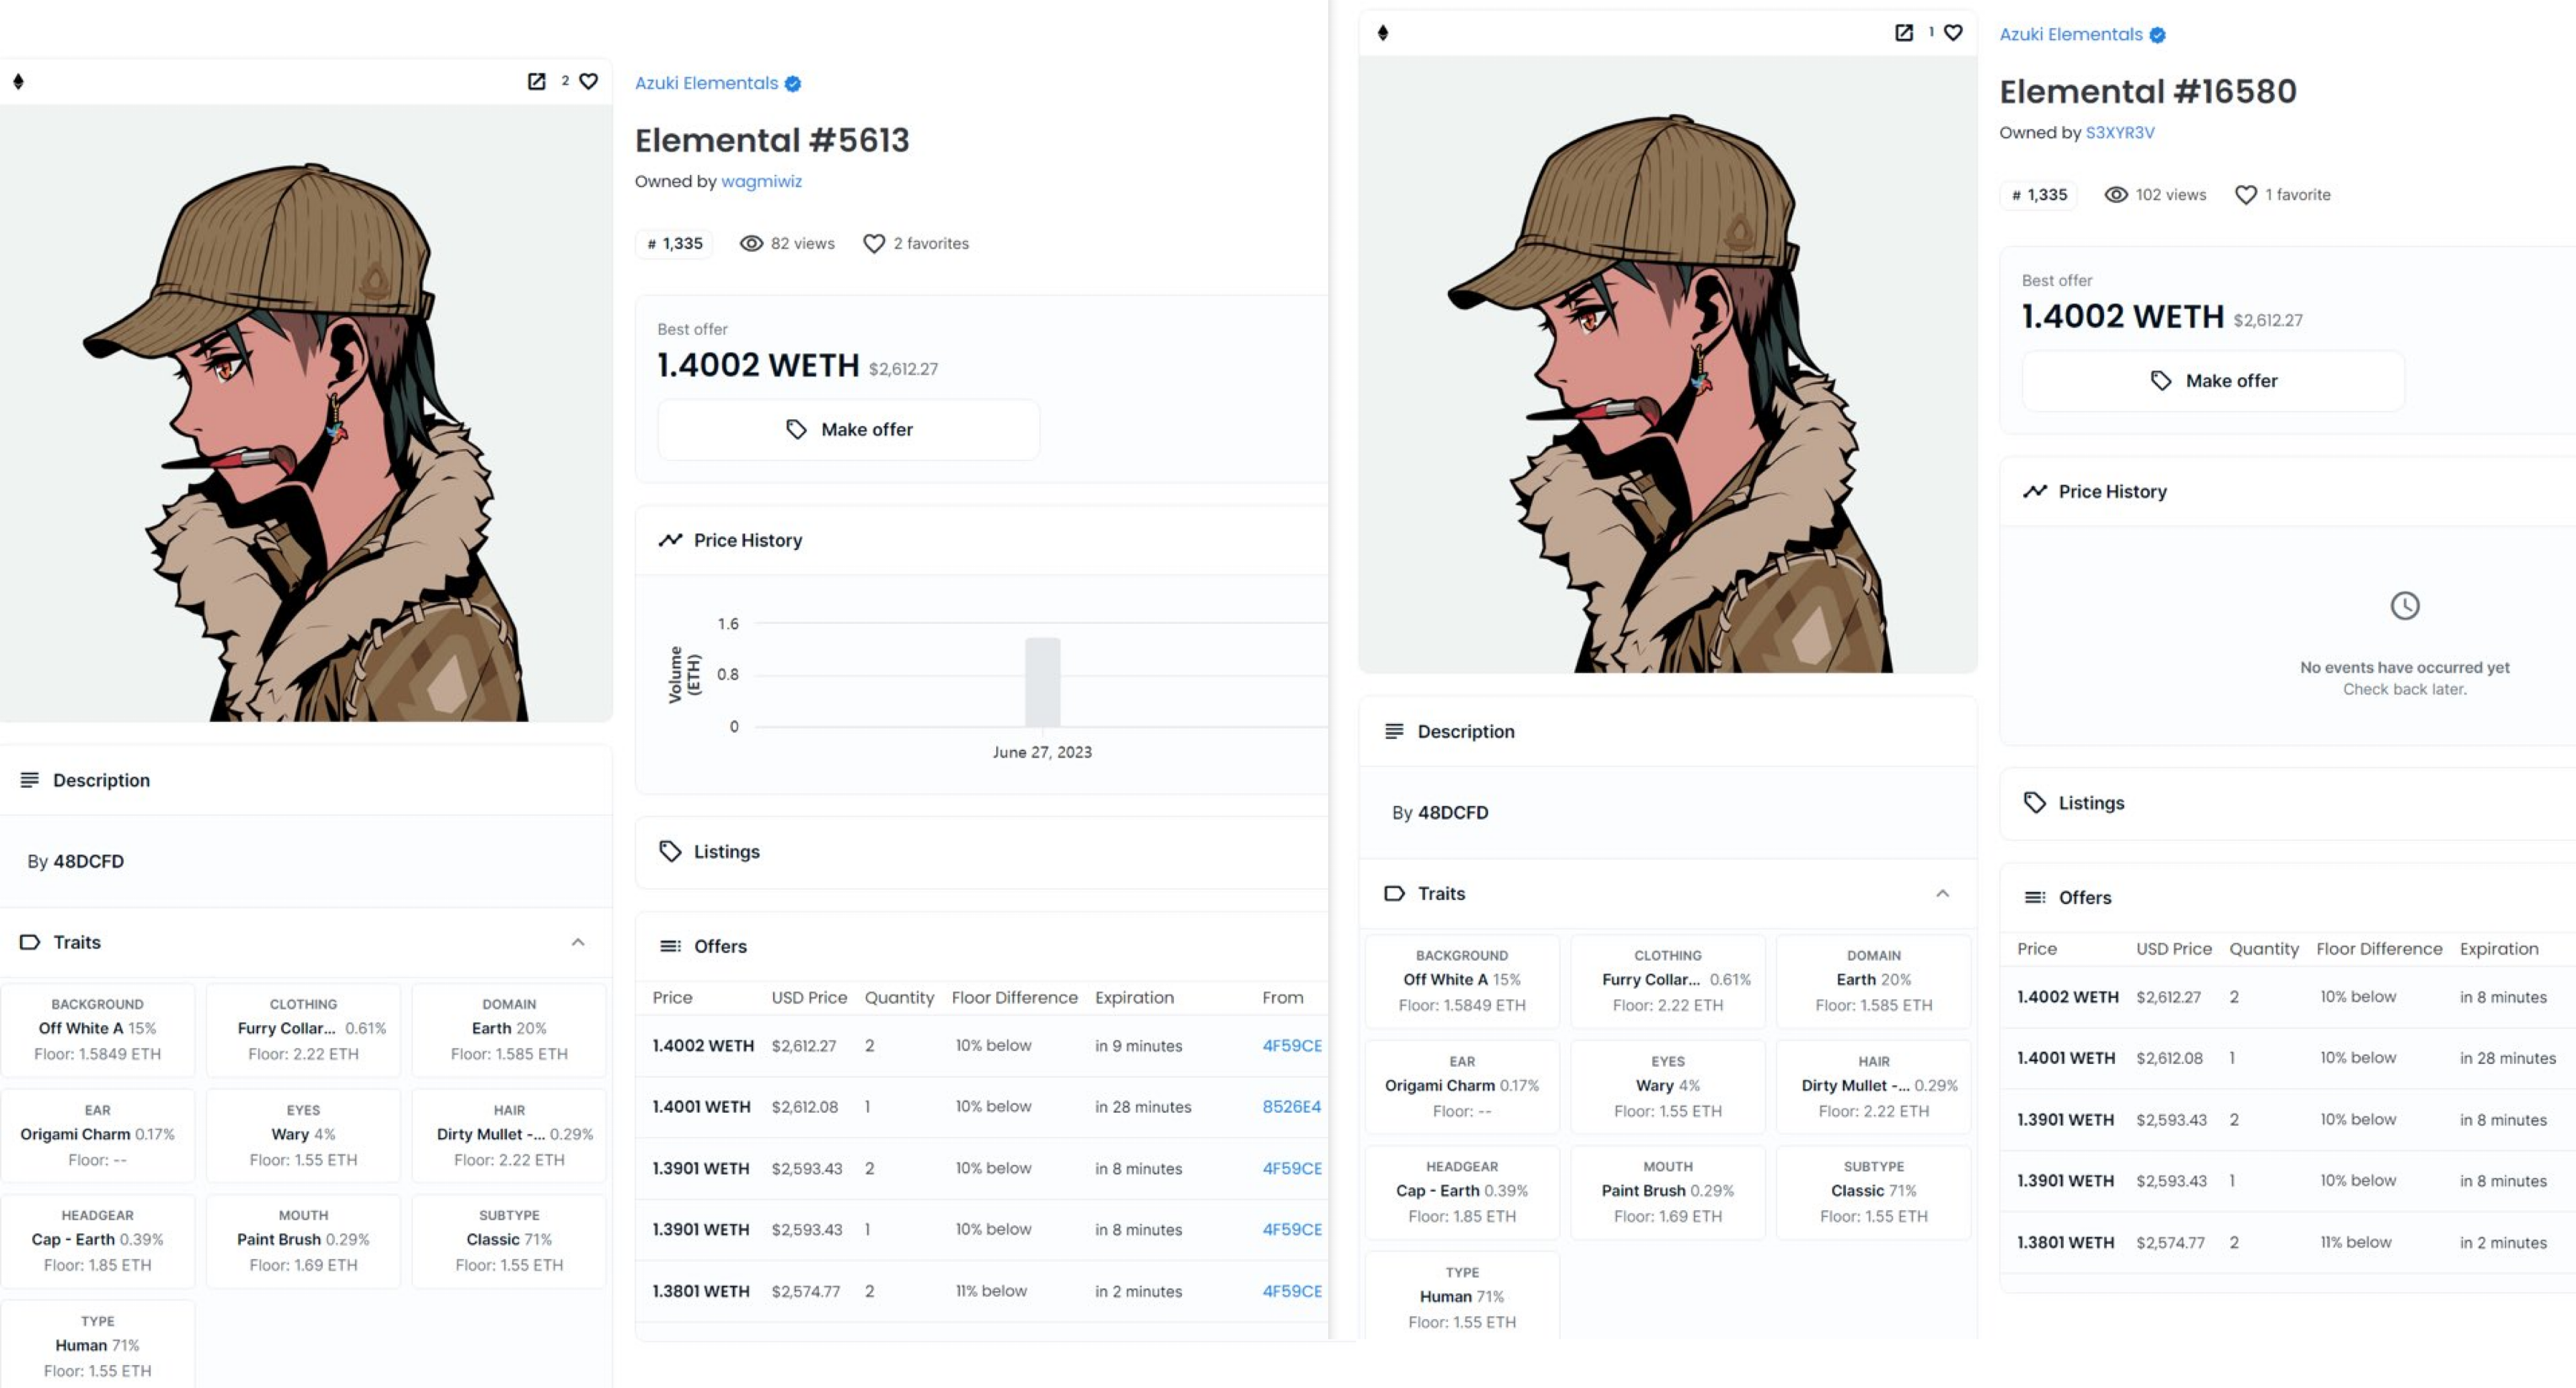2576x1388 pixels.
Task: Select Eyes Wary trait for #16580
Action: coord(1668,1087)
